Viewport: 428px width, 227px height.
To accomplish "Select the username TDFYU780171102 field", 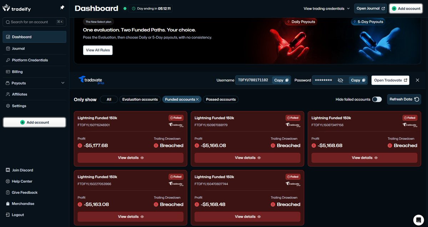I will click(x=253, y=80).
